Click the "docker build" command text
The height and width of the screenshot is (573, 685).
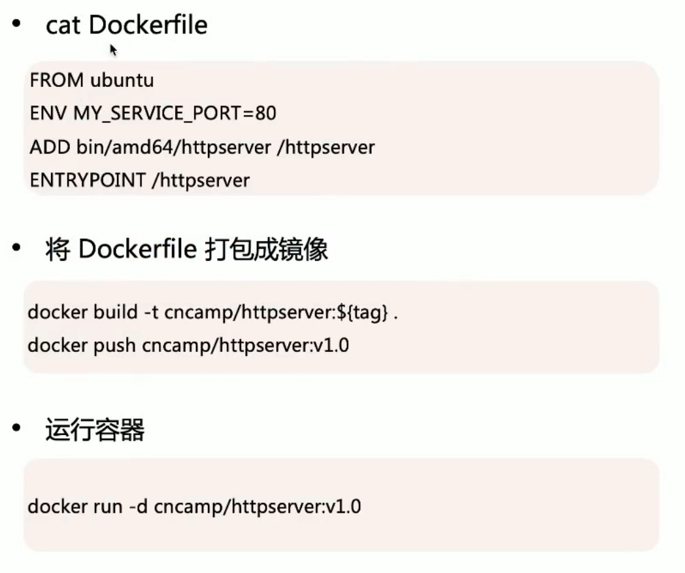[82, 313]
